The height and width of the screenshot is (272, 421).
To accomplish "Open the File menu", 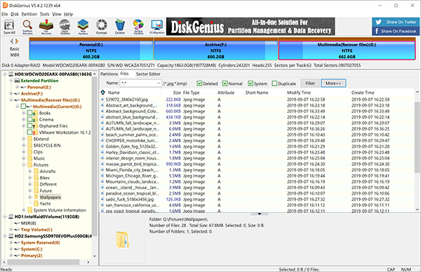I will (x=5, y=14).
